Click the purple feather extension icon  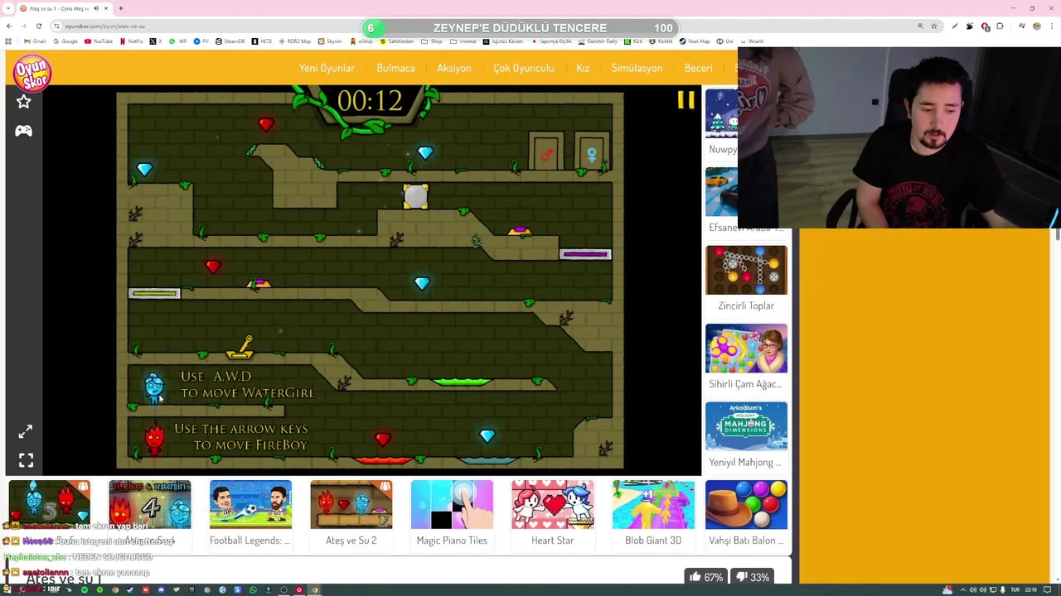(x=955, y=26)
